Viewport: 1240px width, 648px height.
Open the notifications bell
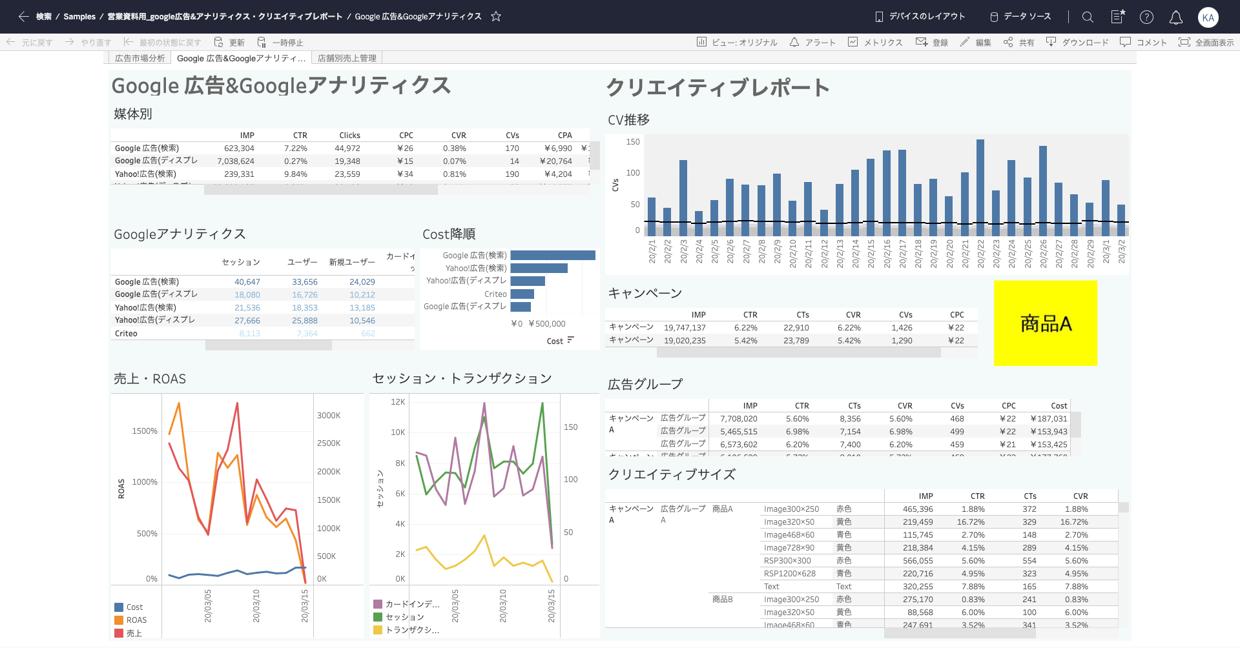(x=1176, y=17)
